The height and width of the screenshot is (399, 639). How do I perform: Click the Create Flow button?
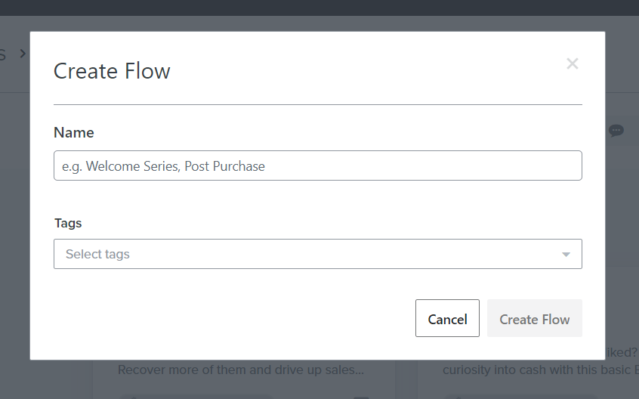(x=534, y=318)
